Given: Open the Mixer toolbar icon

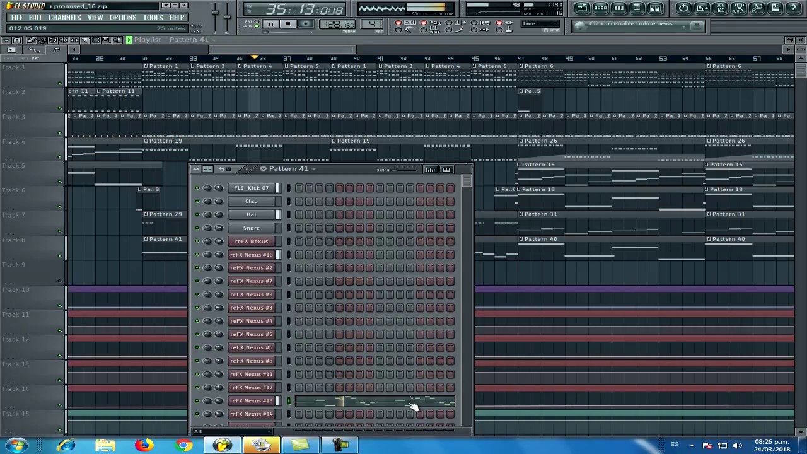Looking at the screenshot, I should pyautogui.click(x=655, y=8).
